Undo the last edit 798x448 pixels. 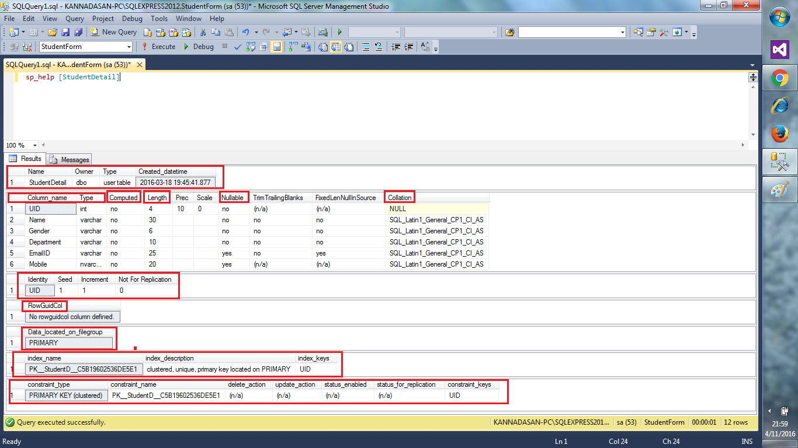point(244,32)
